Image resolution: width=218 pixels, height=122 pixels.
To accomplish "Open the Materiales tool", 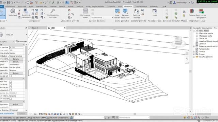I will click(x=13, y=12).
